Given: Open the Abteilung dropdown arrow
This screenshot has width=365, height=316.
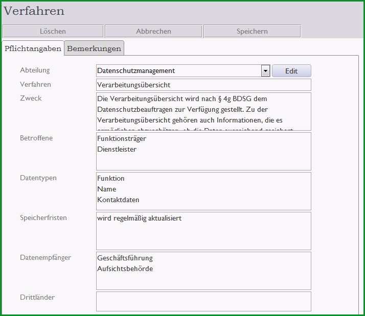Looking at the screenshot, I should tap(265, 70).
